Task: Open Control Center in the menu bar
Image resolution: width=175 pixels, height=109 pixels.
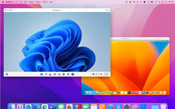Action: coord(162,2)
